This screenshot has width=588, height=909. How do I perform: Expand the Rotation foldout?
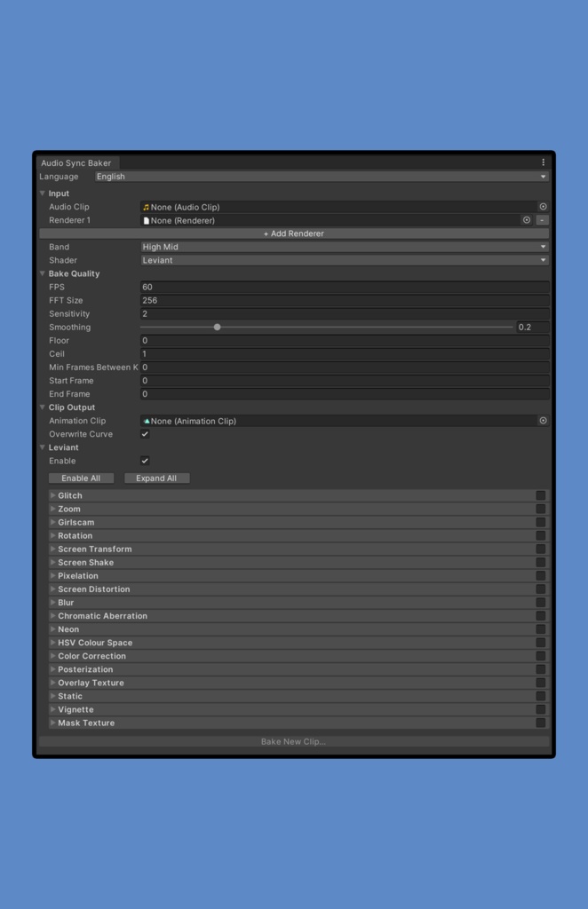pos(52,535)
